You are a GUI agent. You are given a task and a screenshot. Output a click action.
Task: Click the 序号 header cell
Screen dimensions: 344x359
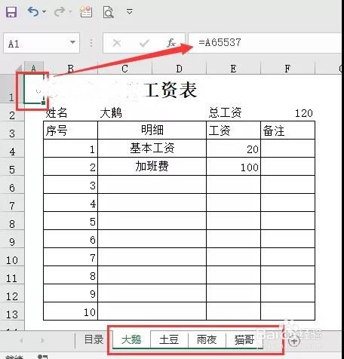pyautogui.click(x=70, y=130)
